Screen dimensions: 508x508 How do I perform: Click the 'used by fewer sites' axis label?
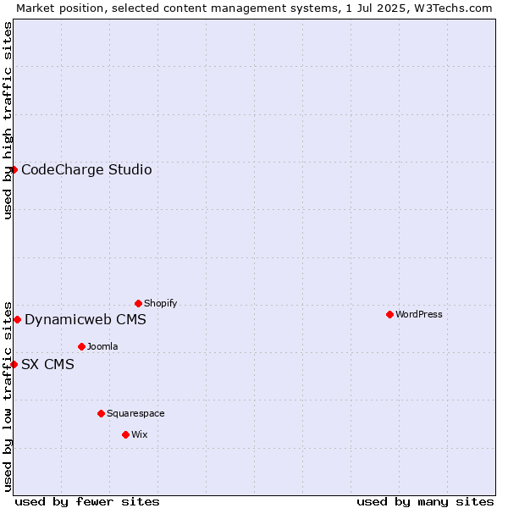click(87, 502)
